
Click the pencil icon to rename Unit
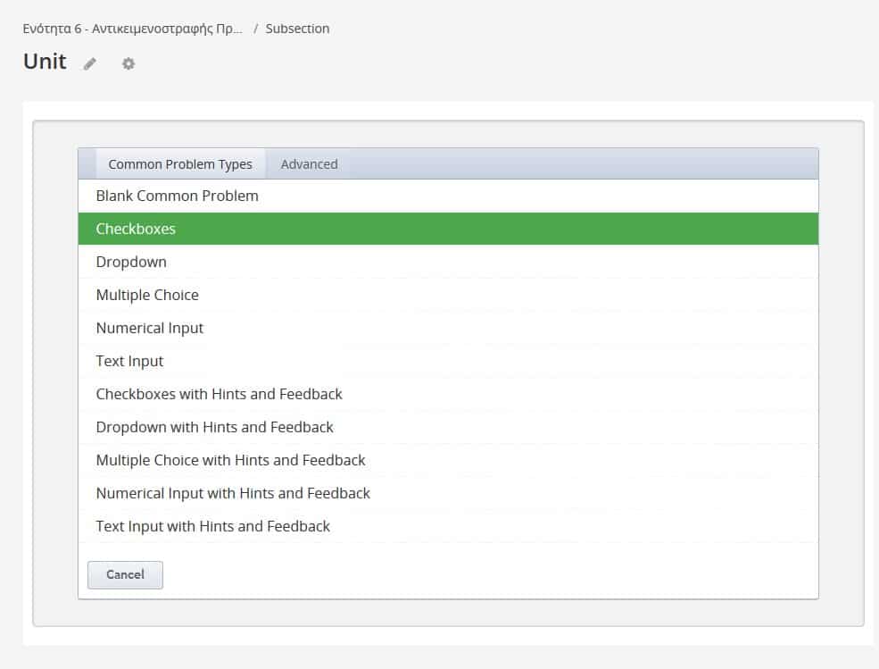point(90,64)
